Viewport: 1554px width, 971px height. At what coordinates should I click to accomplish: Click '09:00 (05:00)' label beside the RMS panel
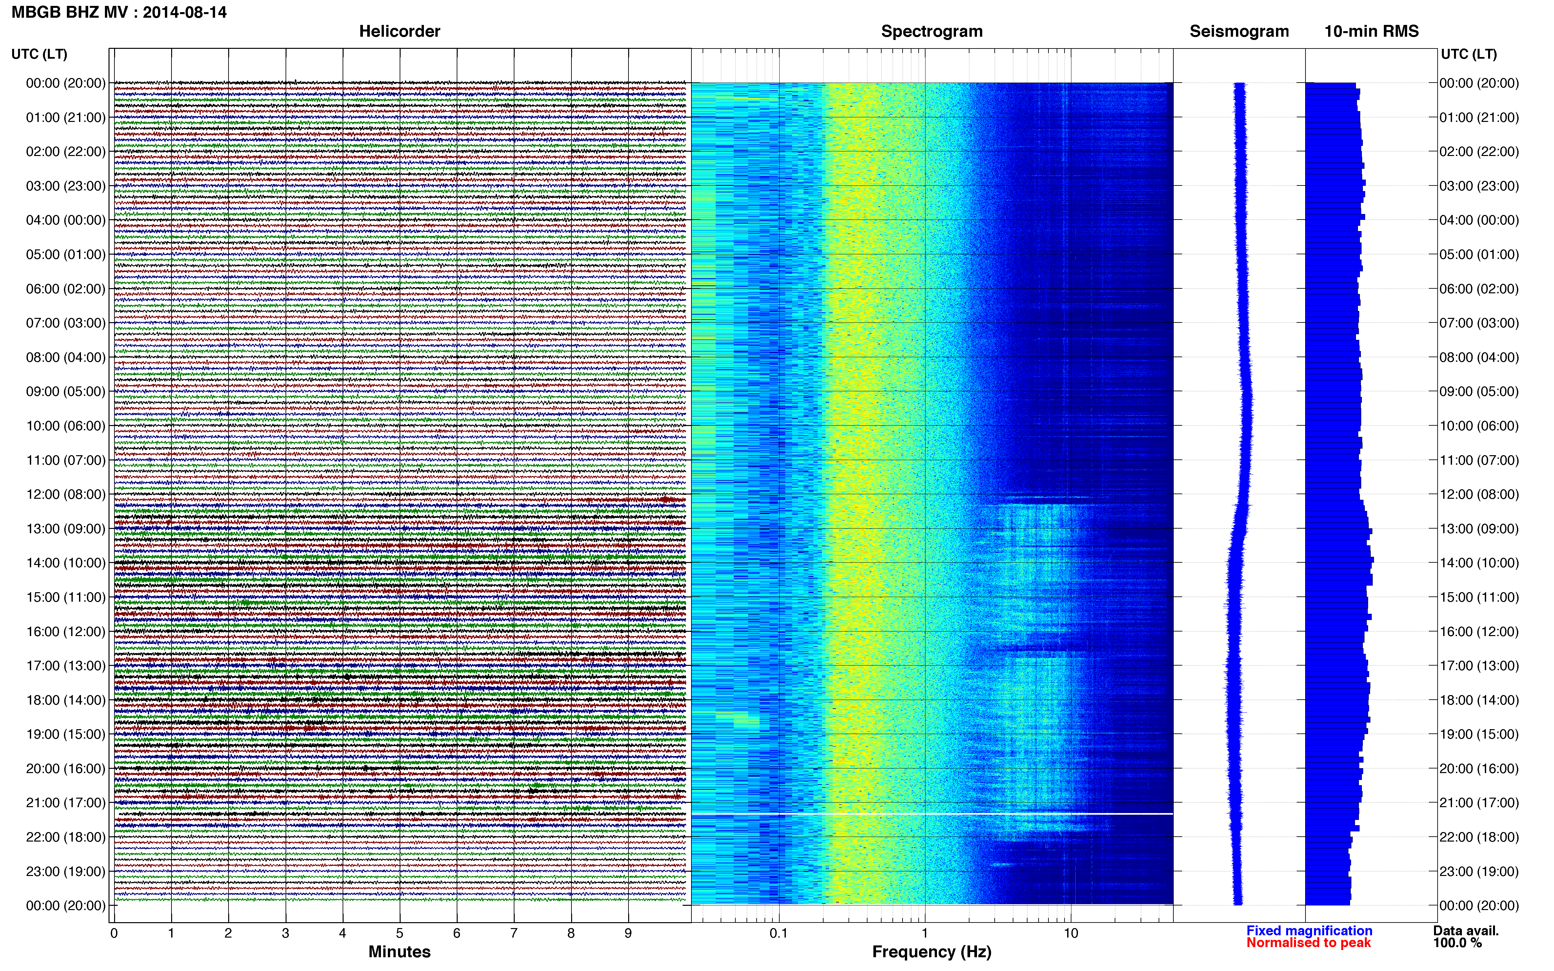pyautogui.click(x=1480, y=392)
